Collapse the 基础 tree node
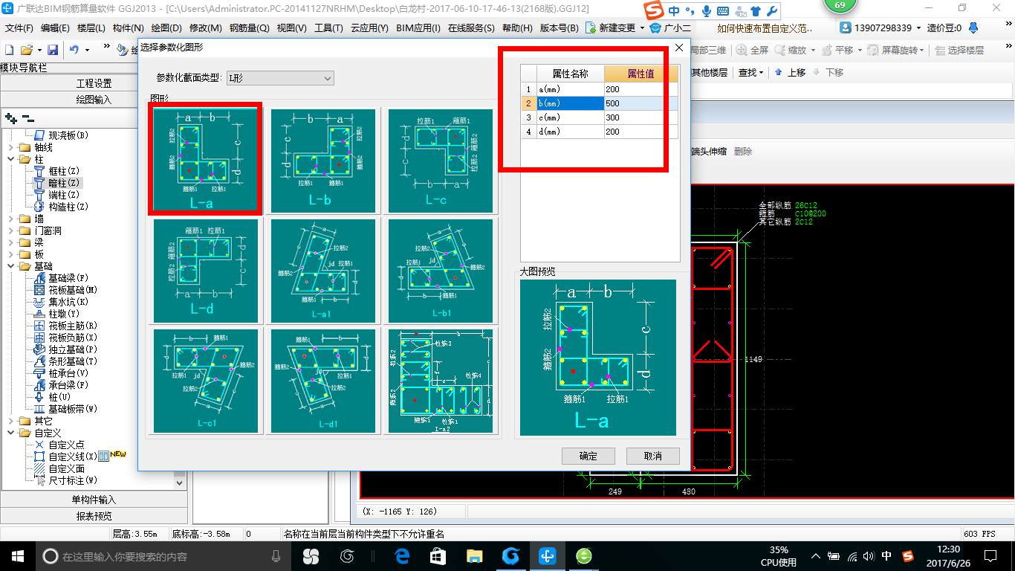The height and width of the screenshot is (571, 1015). [10, 266]
